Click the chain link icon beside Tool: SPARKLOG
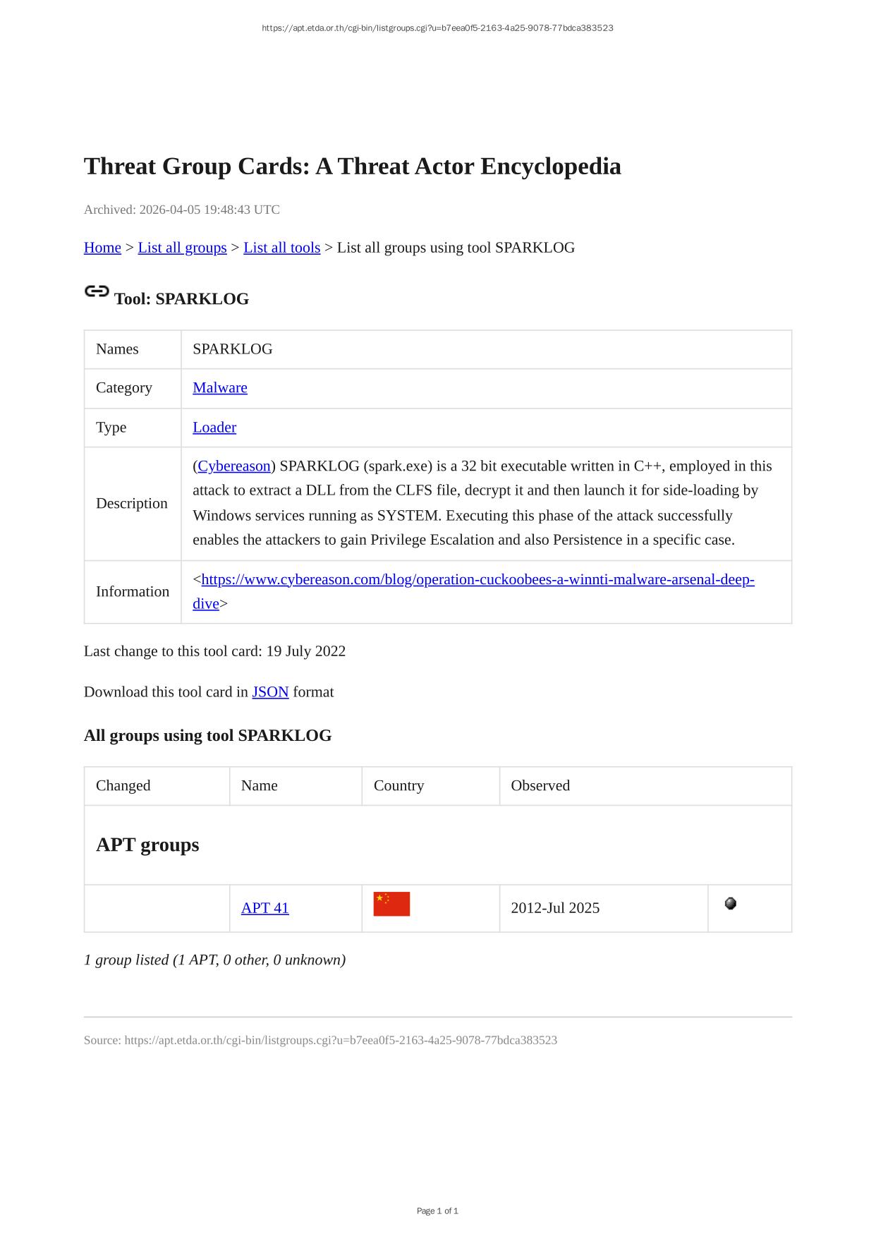The width and height of the screenshot is (876, 1239). (x=97, y=291)
